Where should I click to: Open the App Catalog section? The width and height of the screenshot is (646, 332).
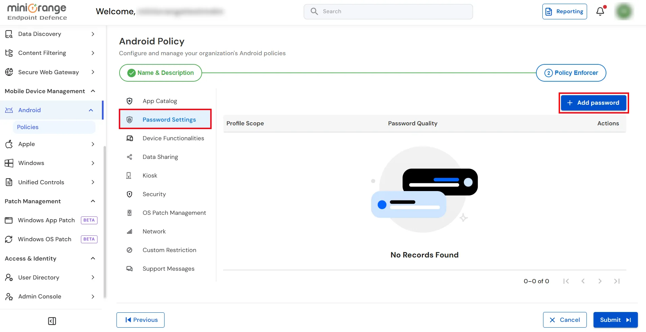tap(165, 101)
